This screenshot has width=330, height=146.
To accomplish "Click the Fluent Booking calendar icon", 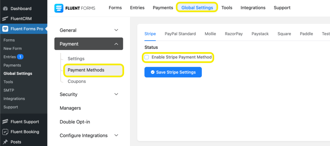I will (x=5, y=132).
